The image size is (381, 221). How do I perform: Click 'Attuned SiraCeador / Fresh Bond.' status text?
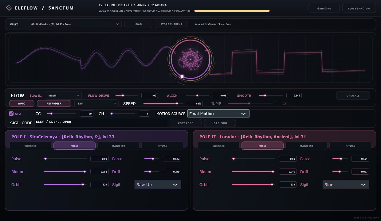(x=214, y=24)
